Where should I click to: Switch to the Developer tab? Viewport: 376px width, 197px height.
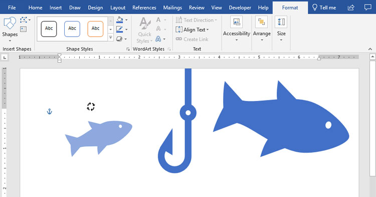point(240,8)
